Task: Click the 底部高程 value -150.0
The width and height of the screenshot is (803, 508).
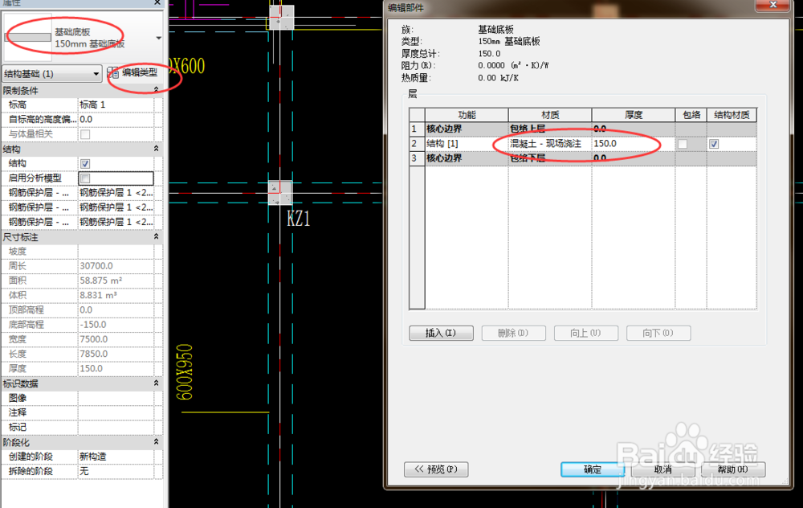Action: tap(116, 325)
